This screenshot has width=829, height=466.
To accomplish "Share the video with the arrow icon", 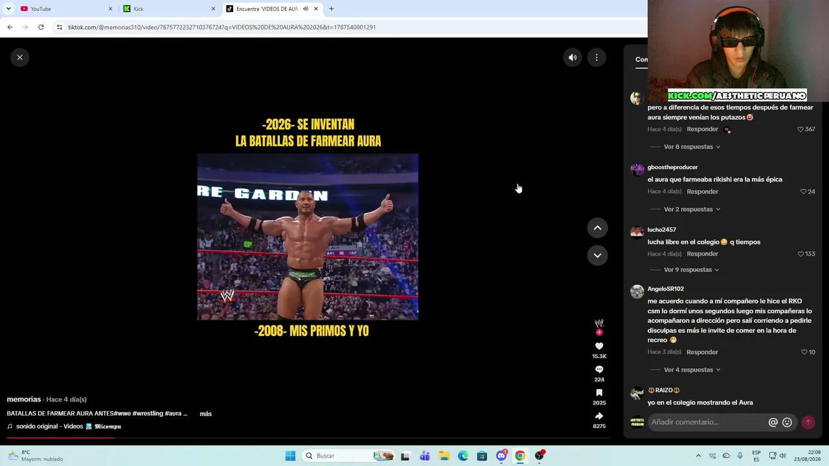I will (x=599, y=416).
